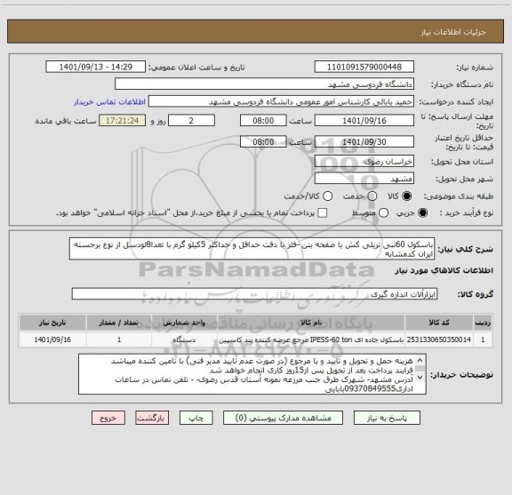The image size is (512, 495).
Task: Click the city field مشهد
Action: point(364,179)
